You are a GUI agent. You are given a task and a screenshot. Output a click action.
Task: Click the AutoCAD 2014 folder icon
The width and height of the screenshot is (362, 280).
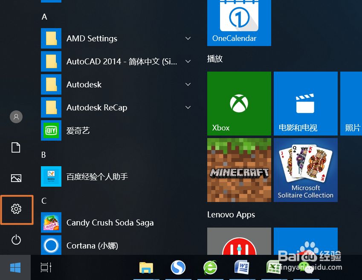(x=51, y=61)
